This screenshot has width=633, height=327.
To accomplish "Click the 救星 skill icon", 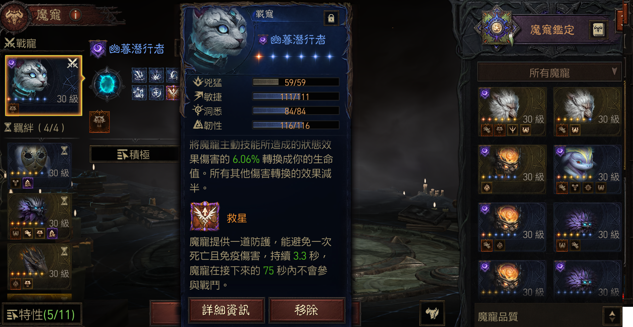I will [205, 216].
